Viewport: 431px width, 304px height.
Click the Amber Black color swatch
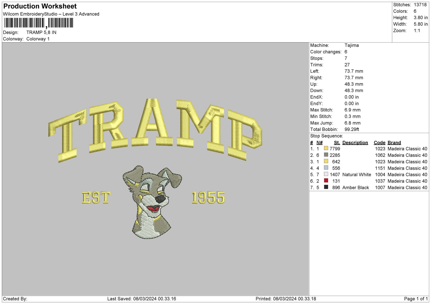click(x=326, y=187)
